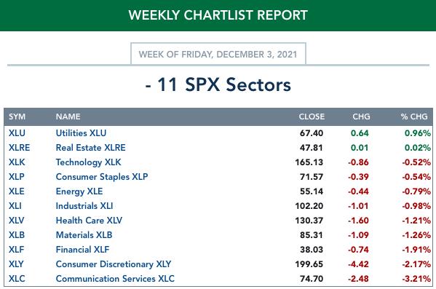Screen dimensions: 436x289
Task: Open Consumer Staples XLP link
Action: point(102,177)
